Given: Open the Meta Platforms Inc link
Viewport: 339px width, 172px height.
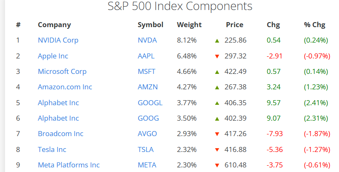Looking at the screenshot, I should tap(68, 165).
